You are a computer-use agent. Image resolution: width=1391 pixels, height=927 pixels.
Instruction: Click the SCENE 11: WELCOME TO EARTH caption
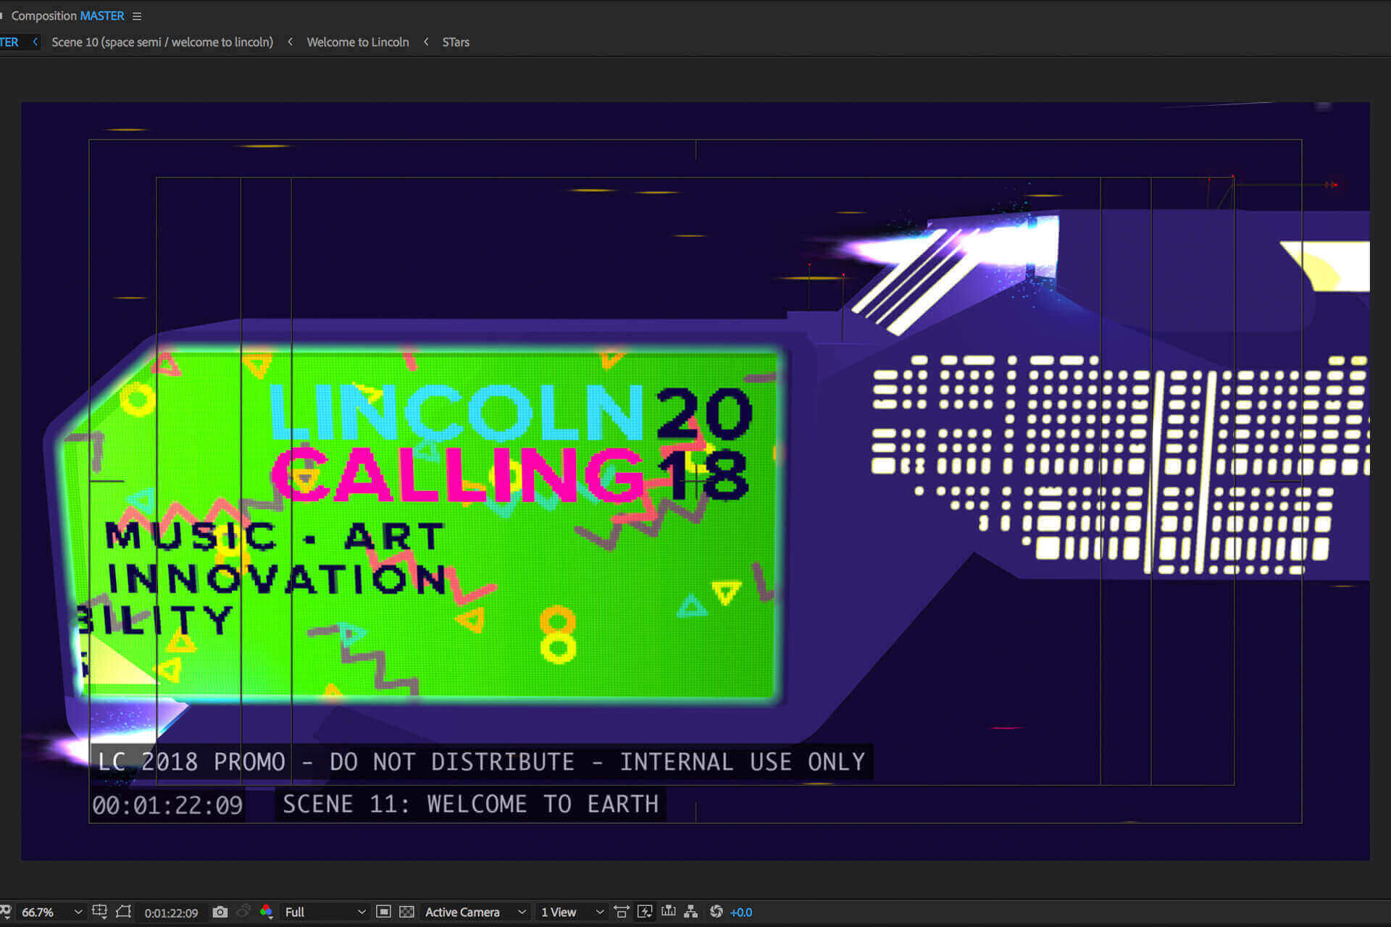click(x=470, y=804)
